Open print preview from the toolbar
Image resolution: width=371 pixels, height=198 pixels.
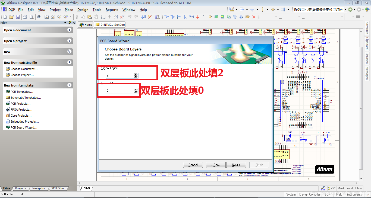tap(32, 17)
